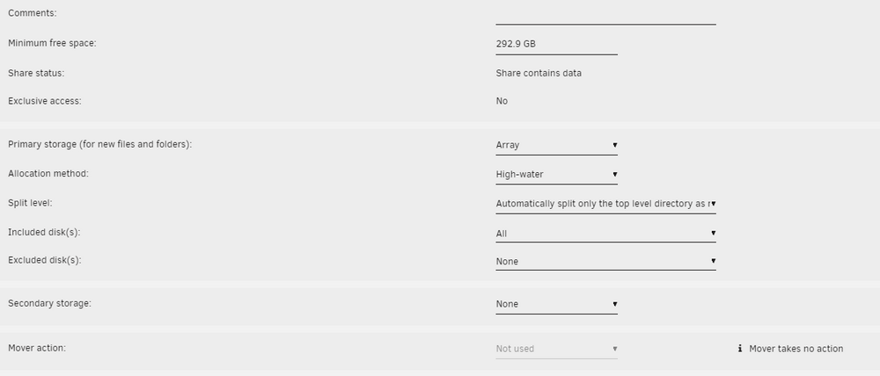Click the Exclusive access 'No' value
This screenshot has width=880, height=376.
[x=502, y=101]
